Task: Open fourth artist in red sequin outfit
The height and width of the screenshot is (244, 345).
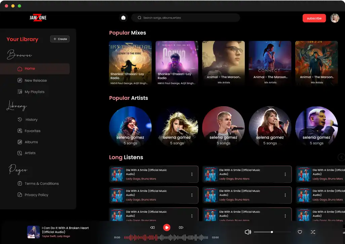Action: coord(270,127)
